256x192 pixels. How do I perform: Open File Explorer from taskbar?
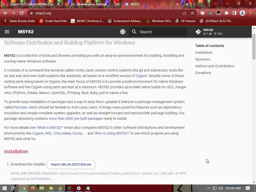pyautogui.click(x=42, y=188)
